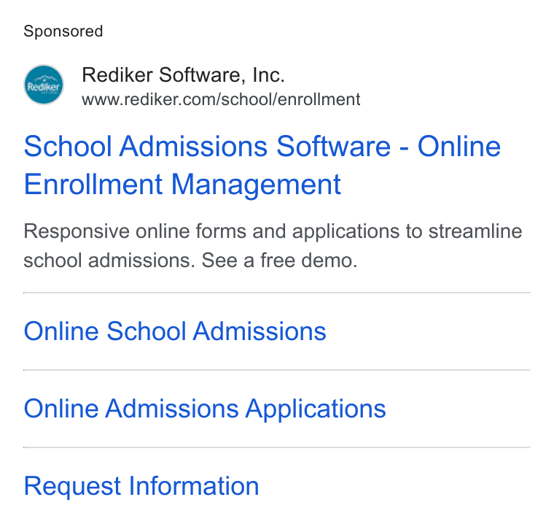This screenshot has width=554, height=524.
Task: Open the Online School Admissions sitelink
Action: [x=175, y=331]
